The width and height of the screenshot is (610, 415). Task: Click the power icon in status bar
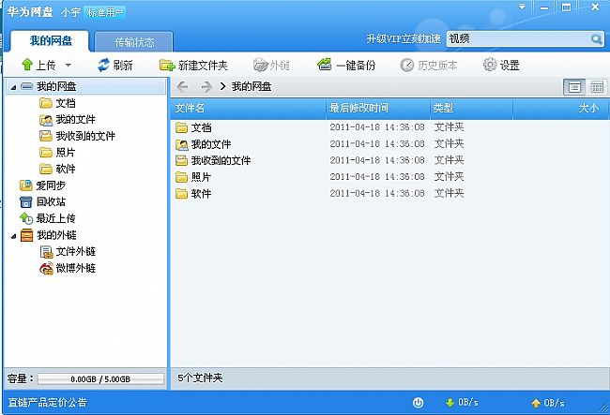point(419,403)
